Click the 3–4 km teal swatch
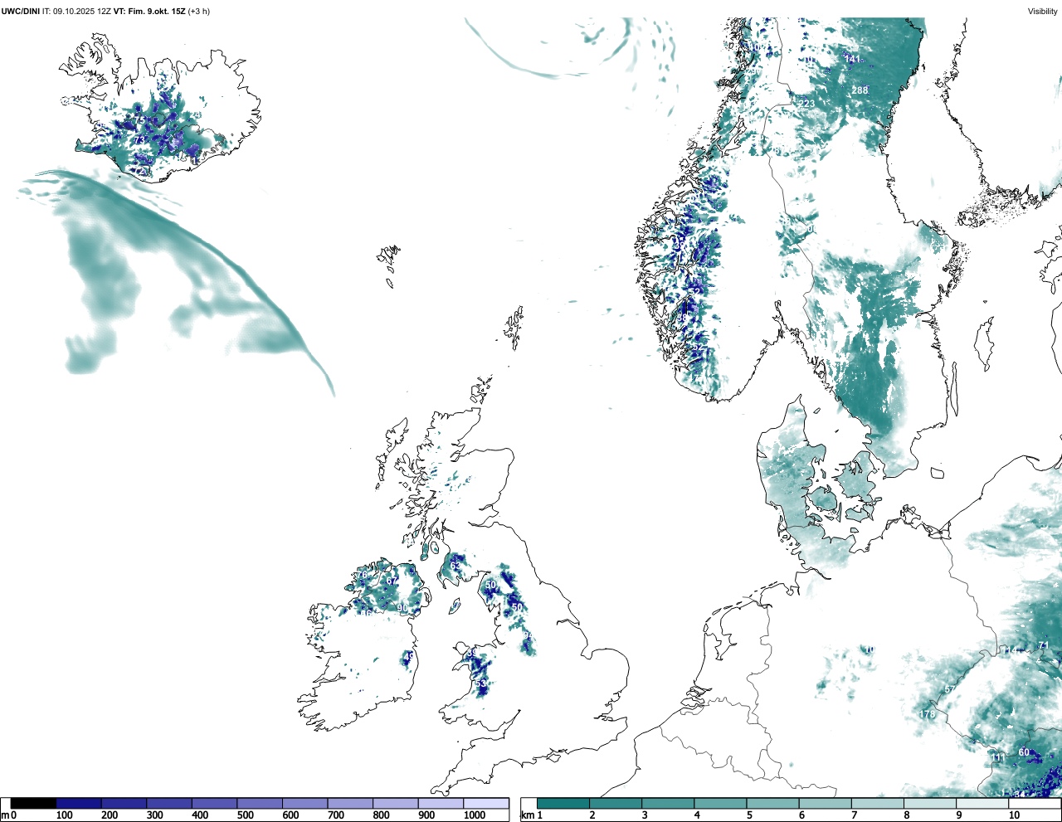This screenshot has width=1062, height=822. click(x=668, y=803)
